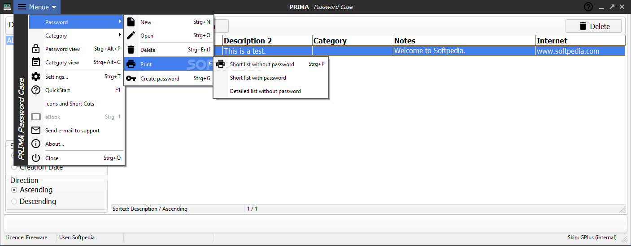
Task: Open the Menue dropdown arrow
Action: tap(54, 7)
